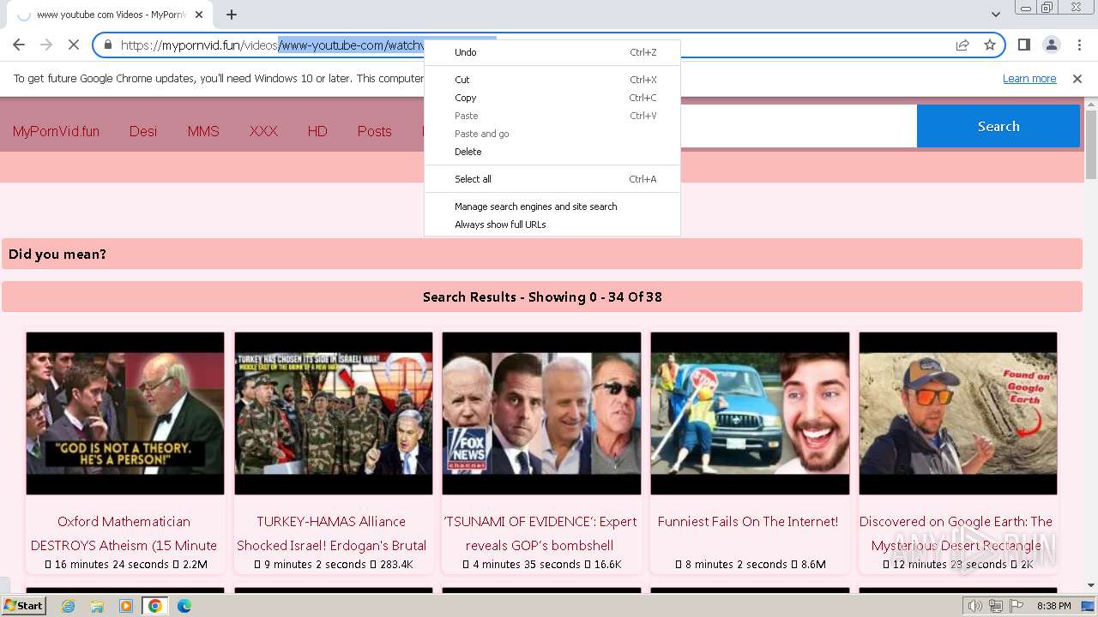Open the Posts nav link
This screenshot has width=1098, height=617.
click(x=374, y=131)
